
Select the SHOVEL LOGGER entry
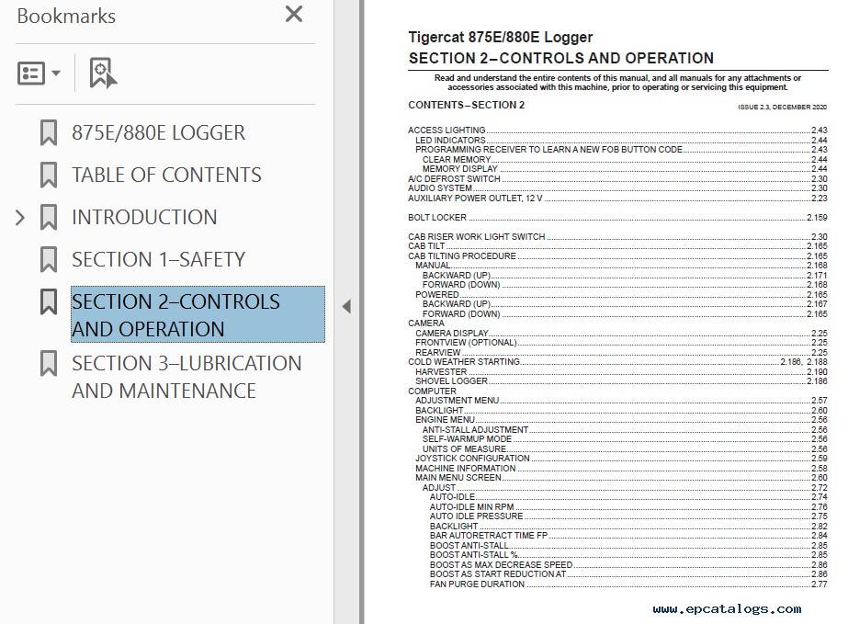621,381
